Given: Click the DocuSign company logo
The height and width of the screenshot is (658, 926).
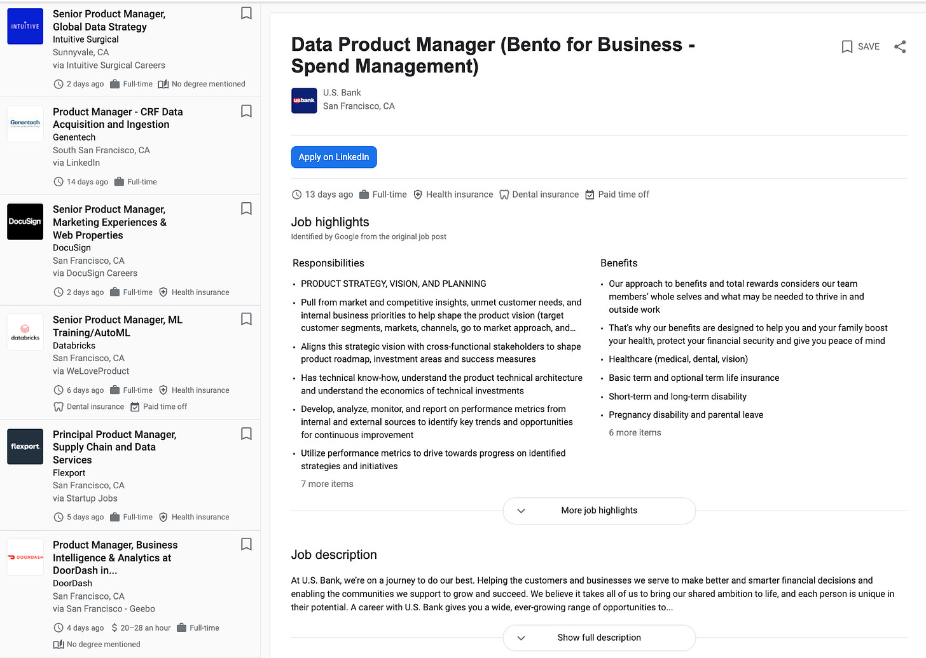Looking at the screenshot, I should point(25,221).
